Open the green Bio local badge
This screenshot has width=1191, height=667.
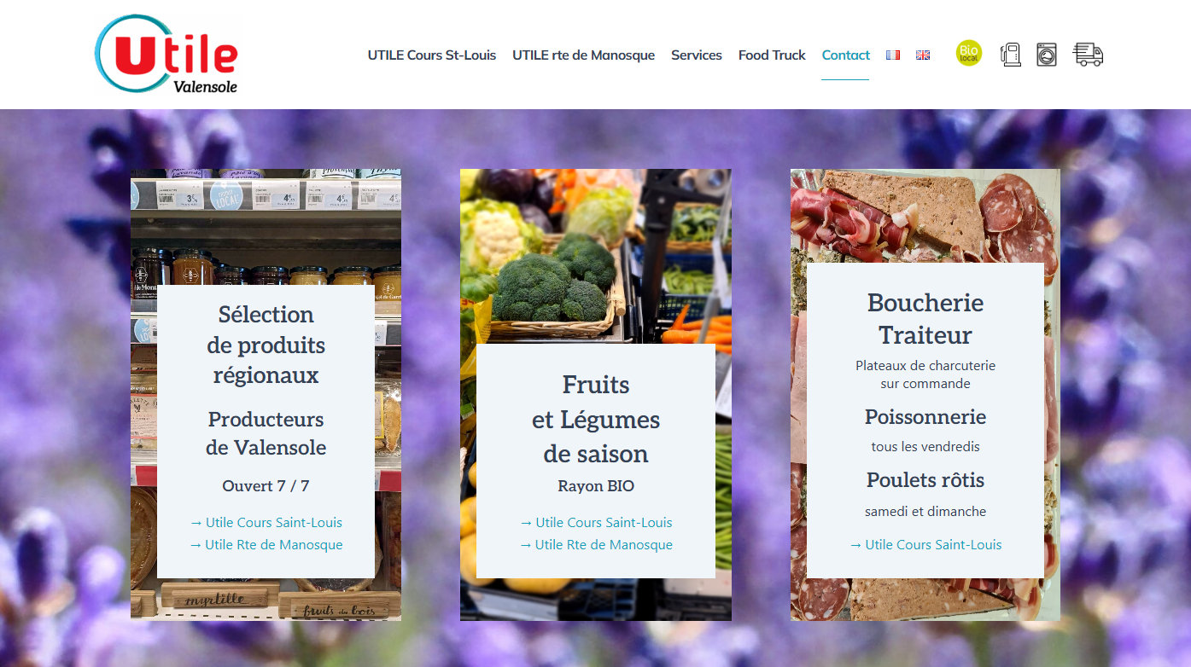tap(969, 53)
